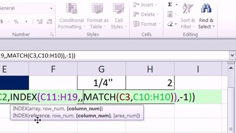Open Number group dialog launcher
The height and width of the screenshot is (133, 236).
52,35
